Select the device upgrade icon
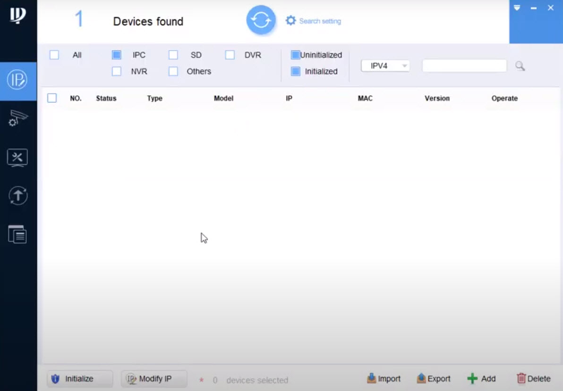This screenshot has height=391, width=563. pos(18,196)
